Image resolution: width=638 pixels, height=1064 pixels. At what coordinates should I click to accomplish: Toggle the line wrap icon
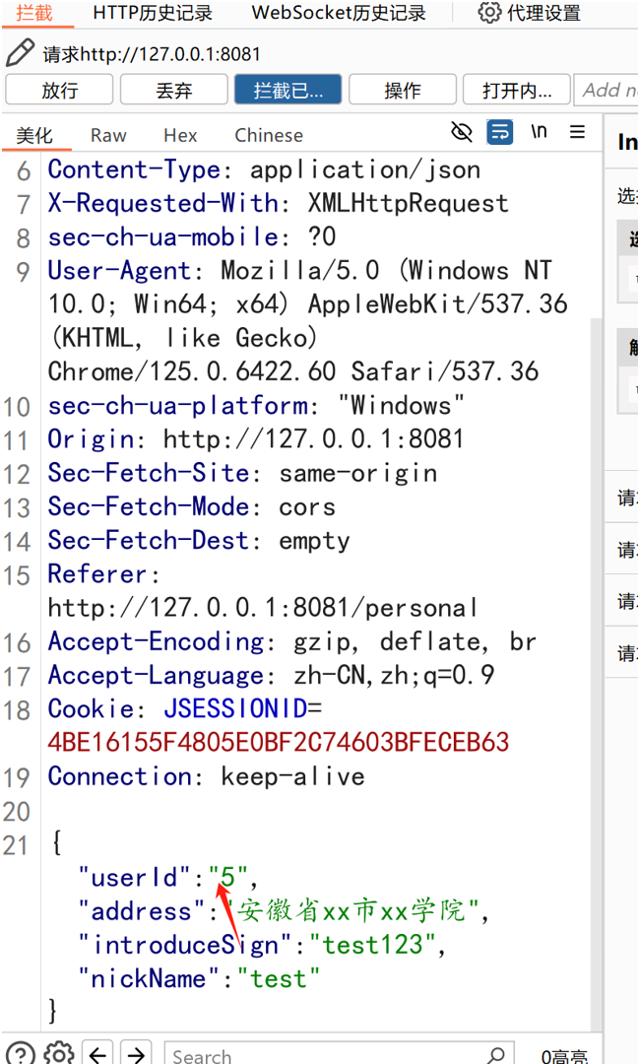pos(500,132)
